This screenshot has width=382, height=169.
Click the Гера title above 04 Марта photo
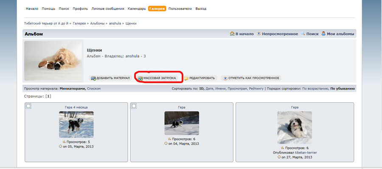coord(182,107)
